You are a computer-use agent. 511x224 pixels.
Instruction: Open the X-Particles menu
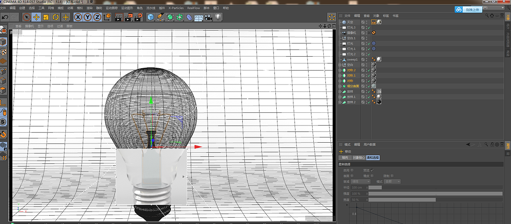[x=176, y=8]
